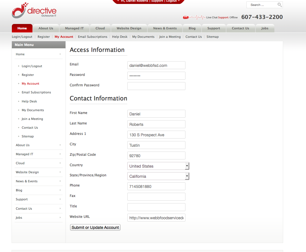Screen dimensions: 306x252
Task: Switch to the News & Events tab
Action: 165,28
